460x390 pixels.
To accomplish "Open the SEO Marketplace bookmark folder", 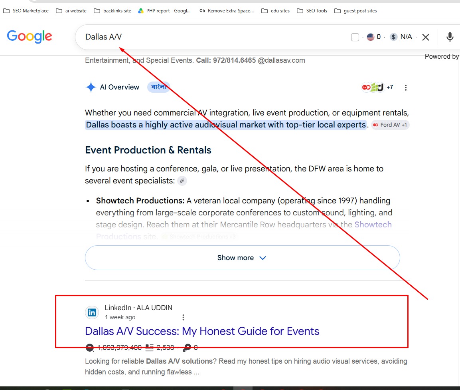I will [26, 11].
